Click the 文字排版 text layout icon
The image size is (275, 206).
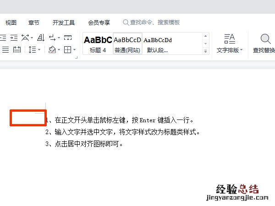pos(229,43)
